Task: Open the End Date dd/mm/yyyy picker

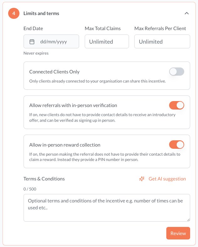Action: [51, 41]
